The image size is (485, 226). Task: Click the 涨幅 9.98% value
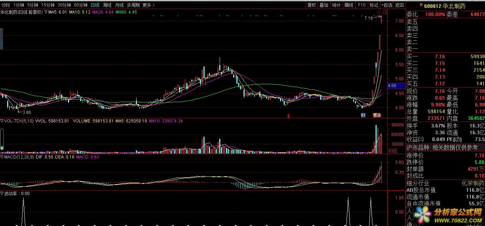tap(437, 105)
